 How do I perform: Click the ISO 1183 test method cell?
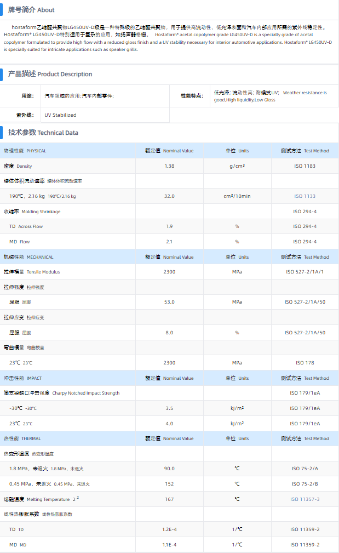click(305, 166)
